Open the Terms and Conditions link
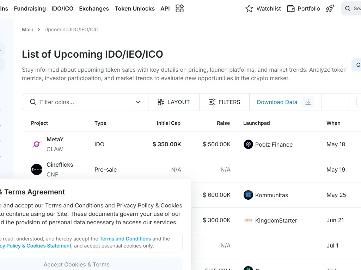The width and height of the screenshot is (361, 270). pyautogui.click(x=125, y=239)
